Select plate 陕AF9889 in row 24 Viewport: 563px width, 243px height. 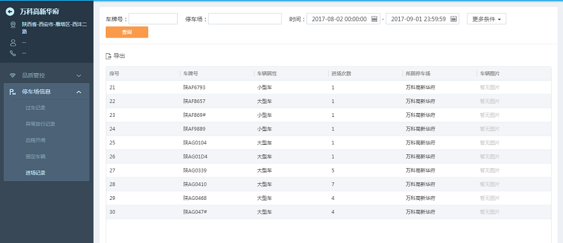(195, 129)
